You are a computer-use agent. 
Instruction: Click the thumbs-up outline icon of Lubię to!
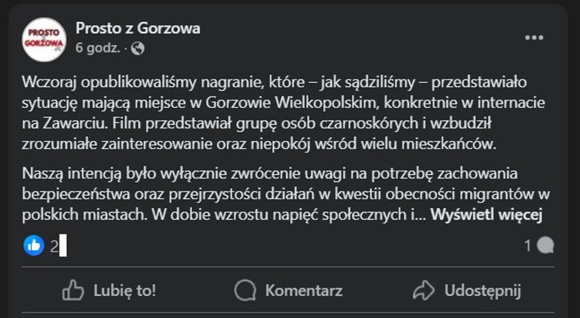73,290
